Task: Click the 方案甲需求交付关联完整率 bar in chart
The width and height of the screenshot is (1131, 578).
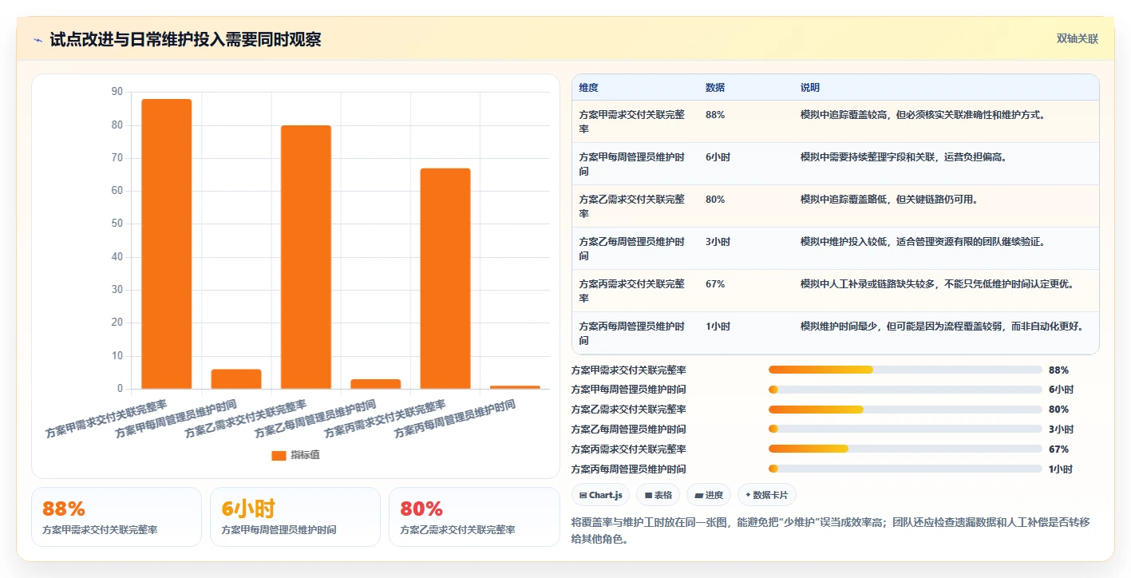Action: tap(167, 243)
